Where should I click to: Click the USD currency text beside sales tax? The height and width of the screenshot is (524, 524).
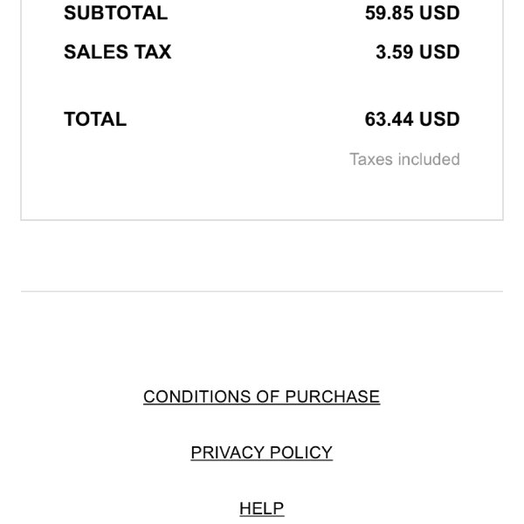[439, 52]
